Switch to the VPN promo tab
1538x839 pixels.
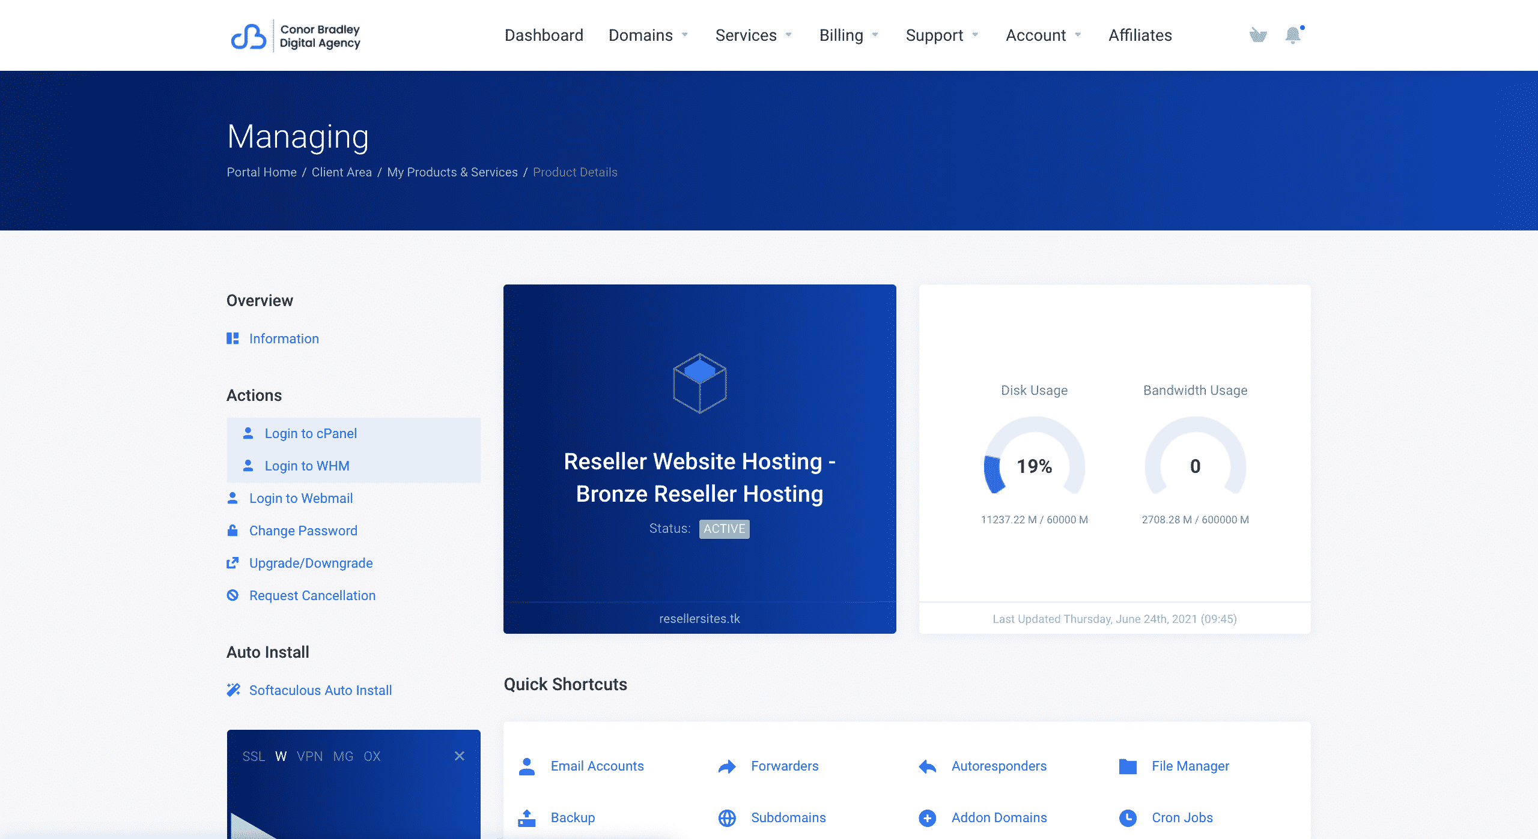click(x=309, y=756)
